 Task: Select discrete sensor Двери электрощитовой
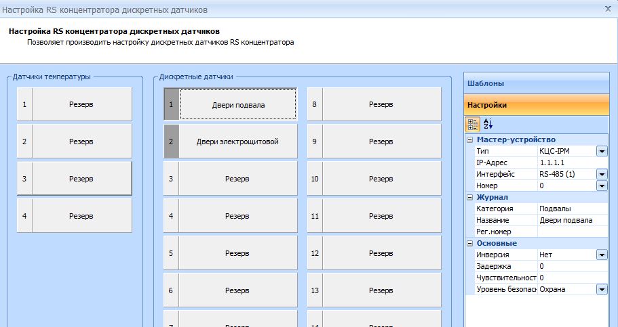coord(238,141)
